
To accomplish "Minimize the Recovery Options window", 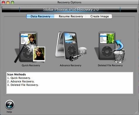I will (8, 2).
